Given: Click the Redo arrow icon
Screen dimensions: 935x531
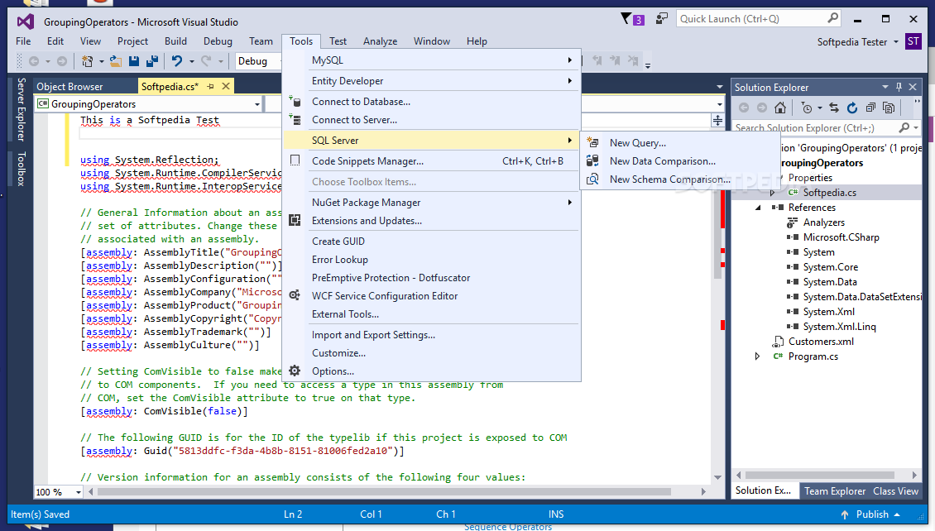Looking at the screenshot, I should (x=206, y=60).
